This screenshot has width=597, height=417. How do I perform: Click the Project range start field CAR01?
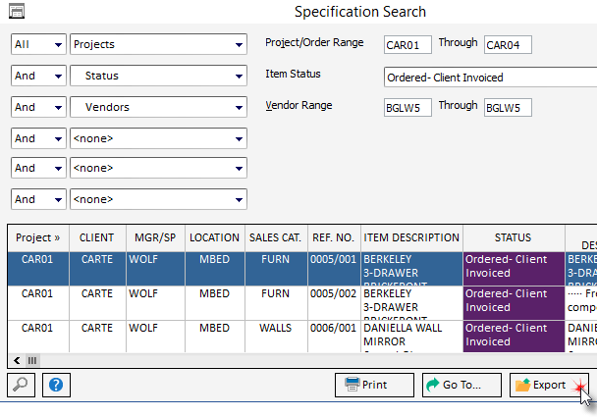click(407, 44)
